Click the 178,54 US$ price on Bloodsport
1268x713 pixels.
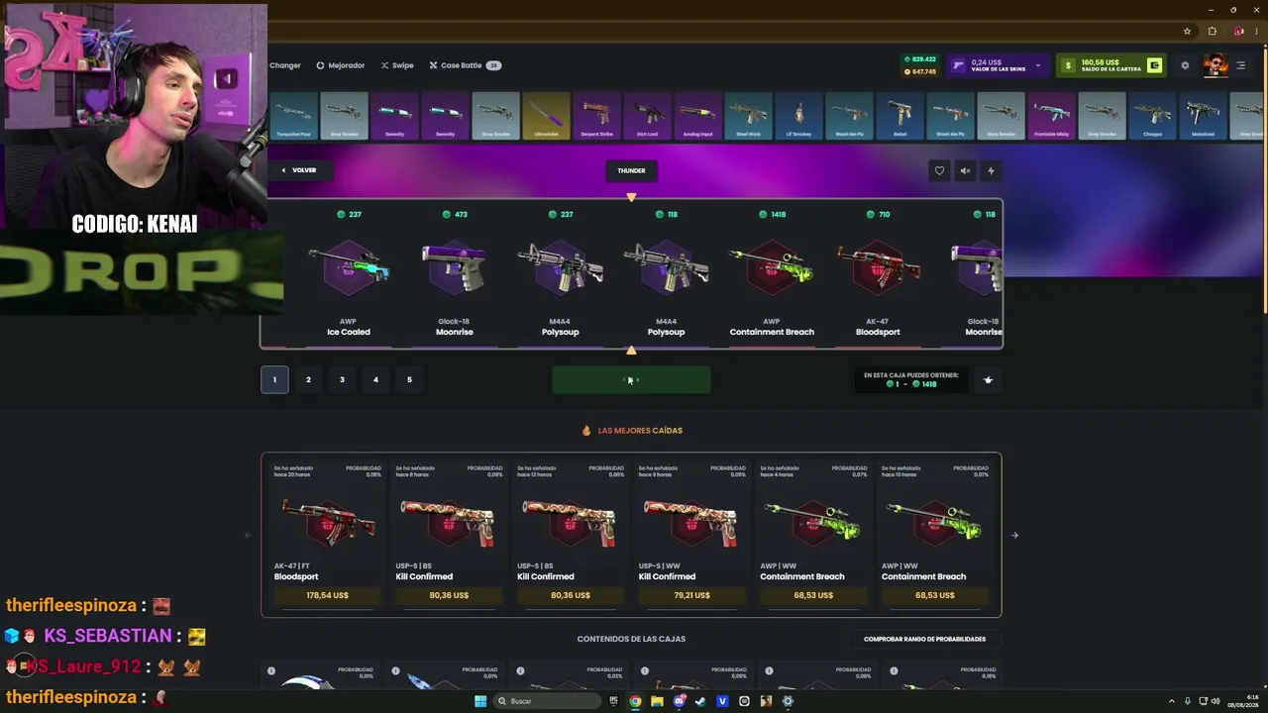click(x=327, y=595)
